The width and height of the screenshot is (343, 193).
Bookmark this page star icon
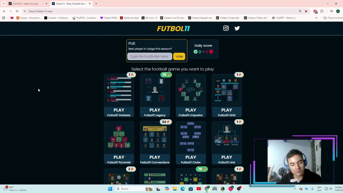[306, 11]
